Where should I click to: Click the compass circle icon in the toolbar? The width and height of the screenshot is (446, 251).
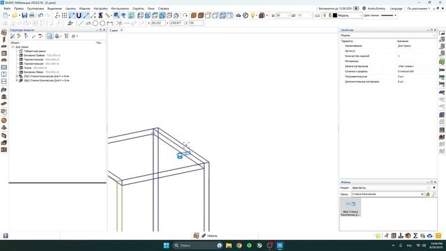(x=245, y=15)
